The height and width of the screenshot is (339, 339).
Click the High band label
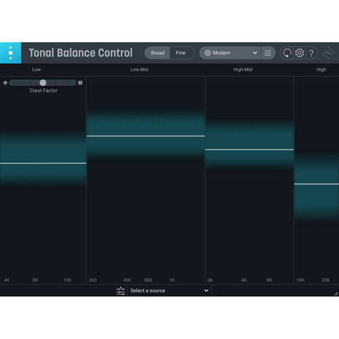pyautogui.click(x=321, y=70)
